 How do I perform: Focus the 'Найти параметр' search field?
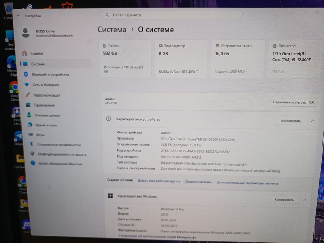click(x=172, y=15)
